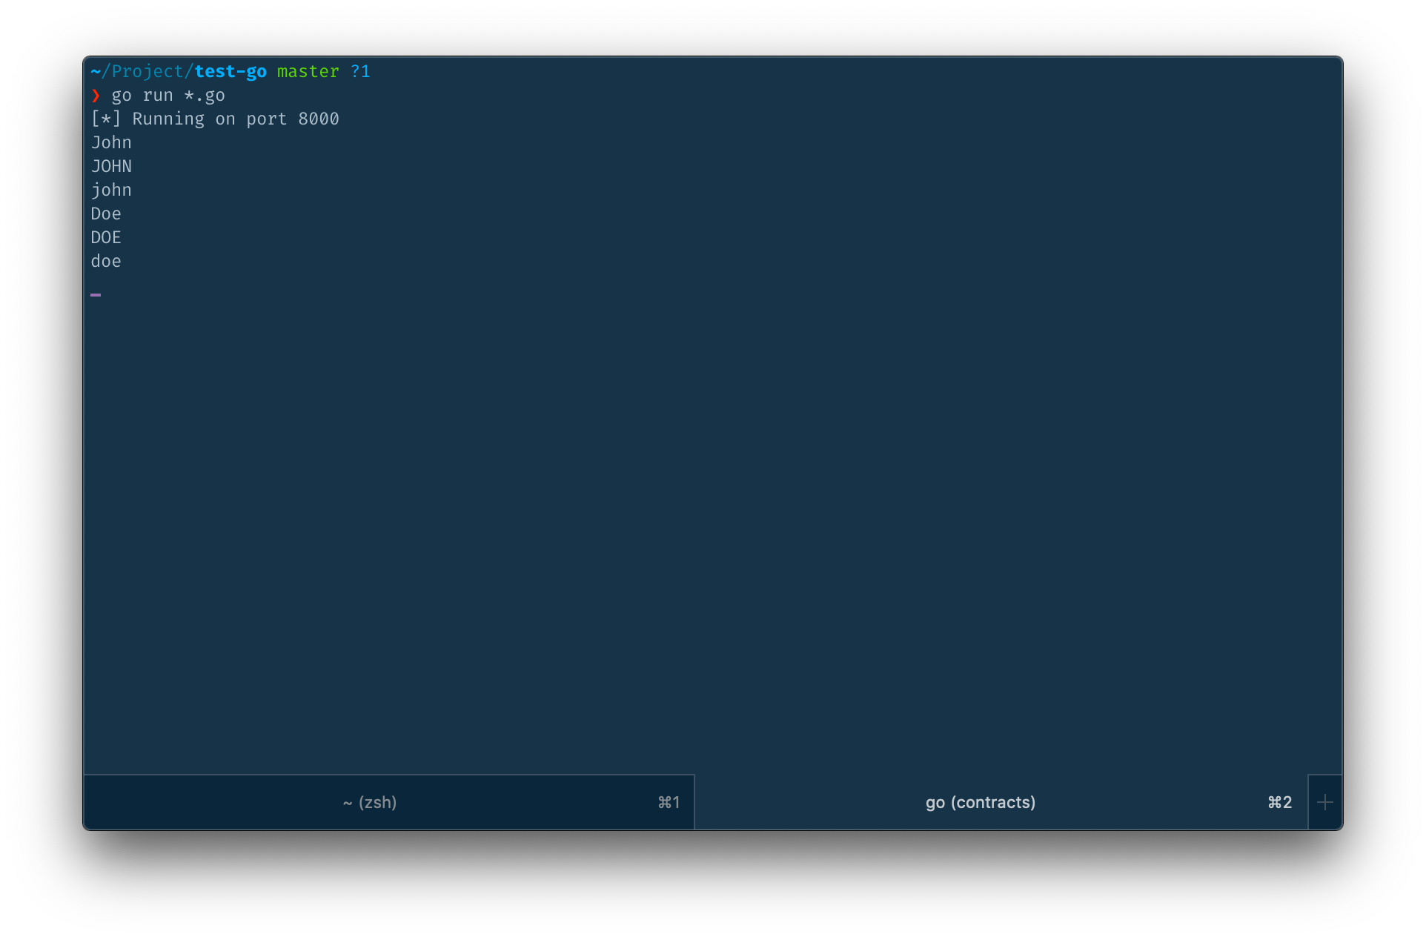
Task: Click the output line 'John'
Action: pos(111,142)
